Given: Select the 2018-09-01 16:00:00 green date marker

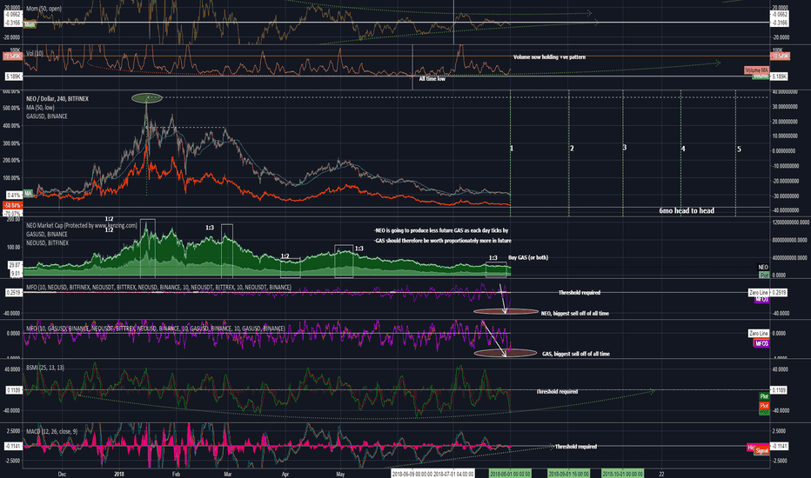Looking at the screenshot, I should pyautogui.click(x=568, y=474).
